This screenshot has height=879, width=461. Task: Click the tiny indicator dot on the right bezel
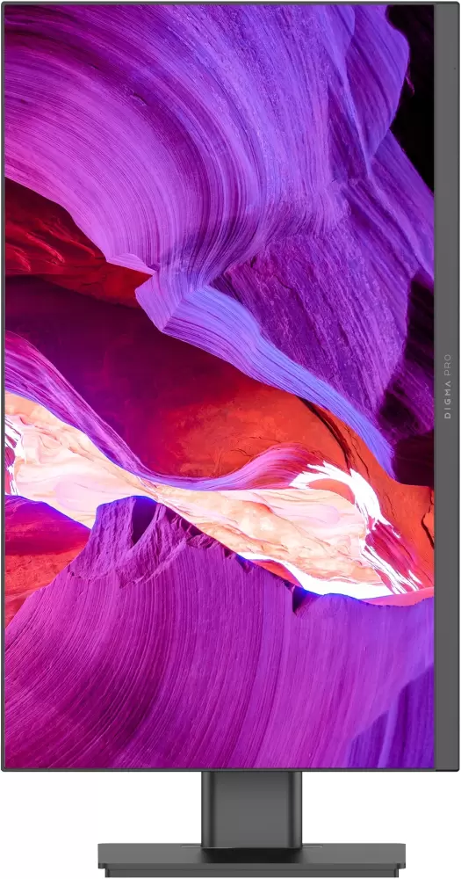[x=455, y=69]
